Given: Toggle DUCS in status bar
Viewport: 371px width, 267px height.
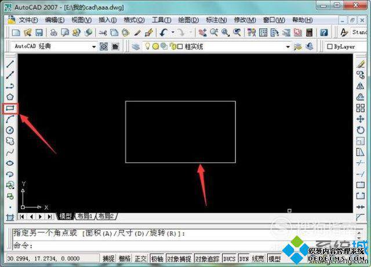Looking at the screenshot, I should [x=230, y=258].
